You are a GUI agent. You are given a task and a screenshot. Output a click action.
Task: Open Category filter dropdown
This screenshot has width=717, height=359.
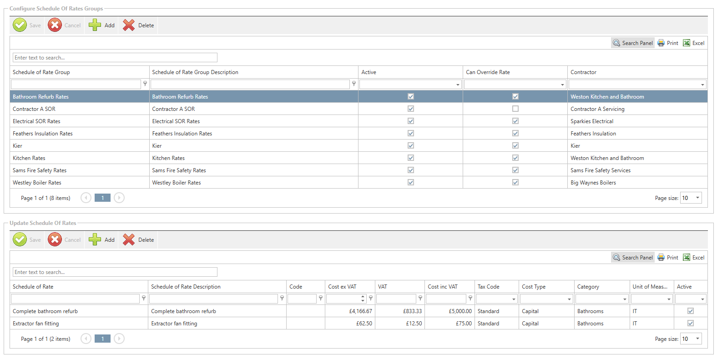click(x=625, y=299)
